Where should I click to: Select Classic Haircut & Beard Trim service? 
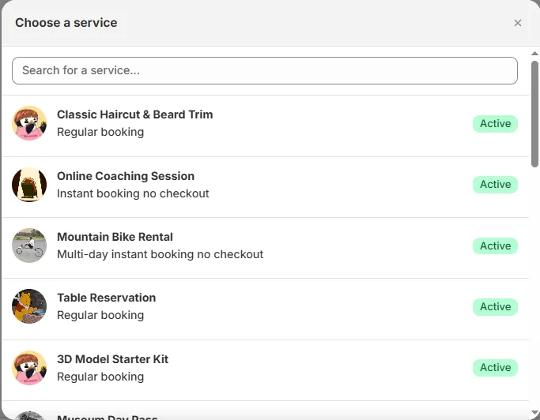[265, 126]
